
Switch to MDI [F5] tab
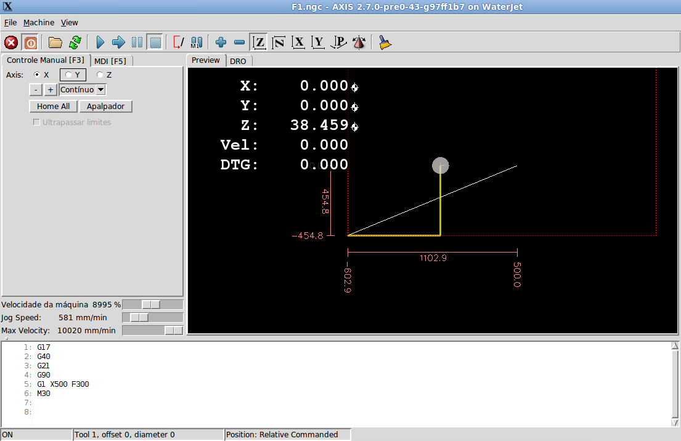pyautogui.click(x=110, y=61)
